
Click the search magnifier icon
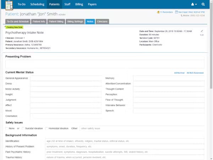[x=203, y=4]
